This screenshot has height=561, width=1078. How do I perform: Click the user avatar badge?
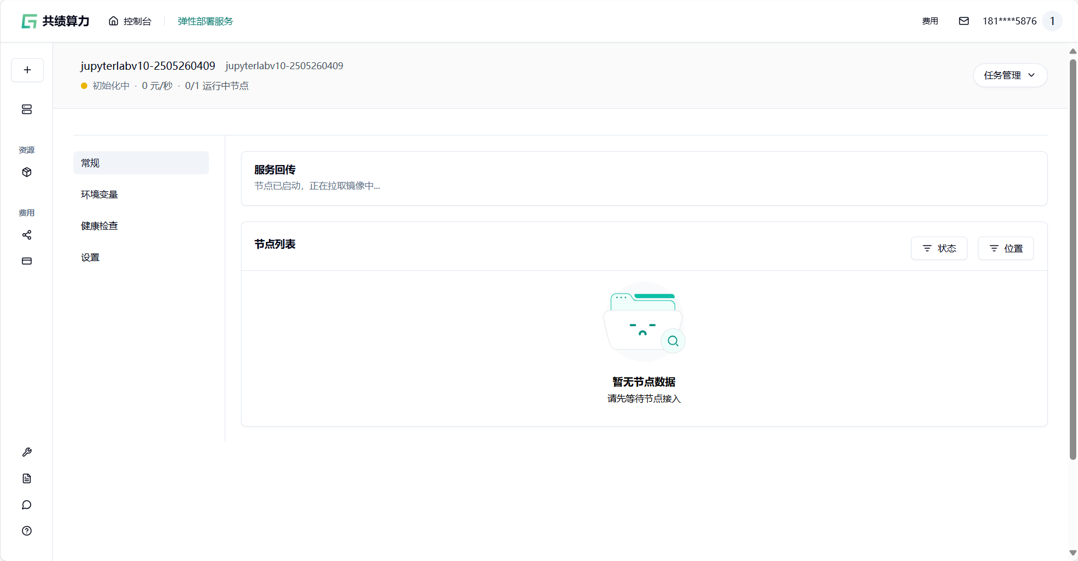coord(1052,21)
